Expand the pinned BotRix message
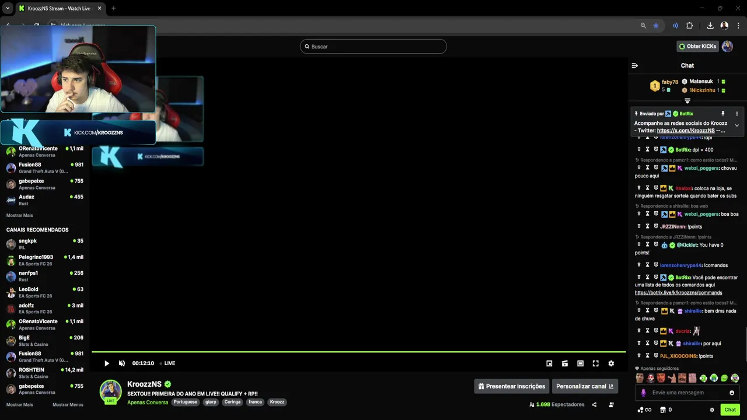 point(736,125)
